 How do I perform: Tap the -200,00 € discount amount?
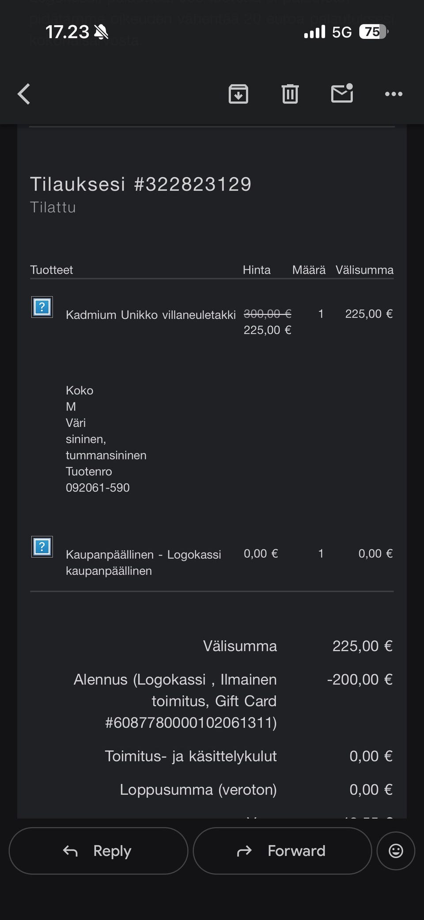pos(360,679)
